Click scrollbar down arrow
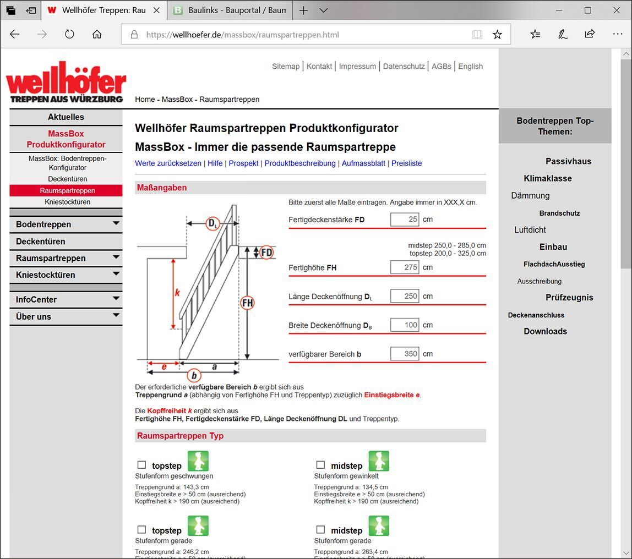 [x=625, y=553]
